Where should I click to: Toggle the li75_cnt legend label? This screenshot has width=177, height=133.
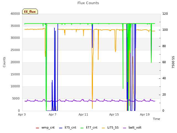(x=71, y=127)
